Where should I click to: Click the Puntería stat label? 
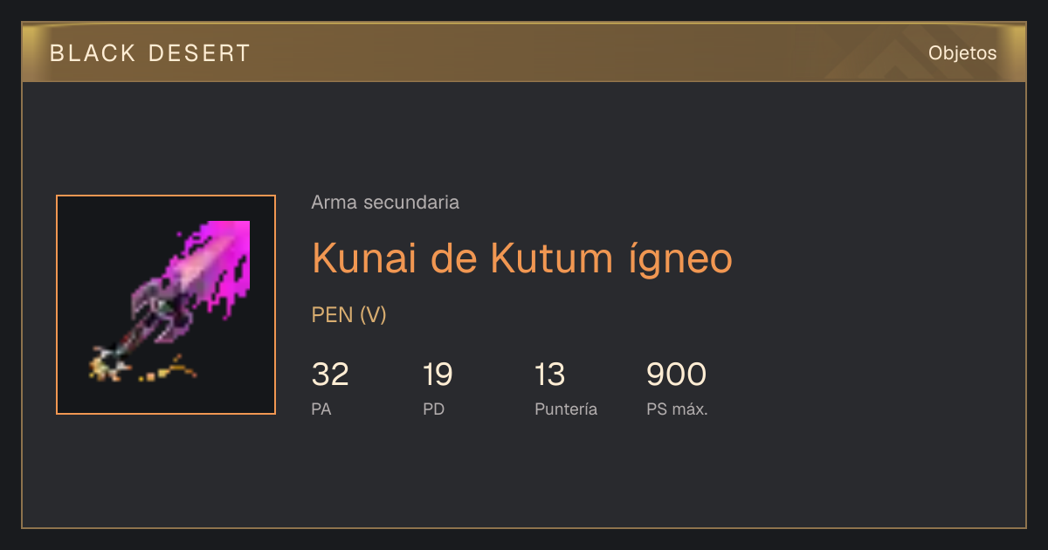click(566, 409)
